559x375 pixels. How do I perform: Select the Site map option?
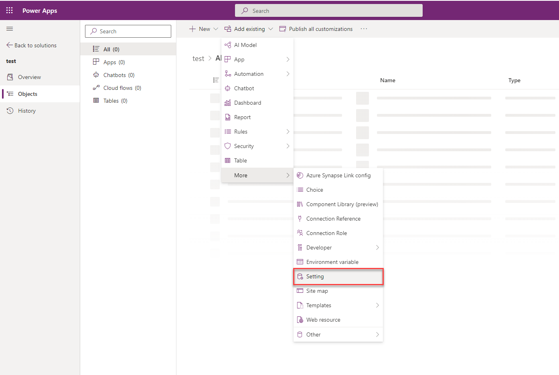pos(317,291)
